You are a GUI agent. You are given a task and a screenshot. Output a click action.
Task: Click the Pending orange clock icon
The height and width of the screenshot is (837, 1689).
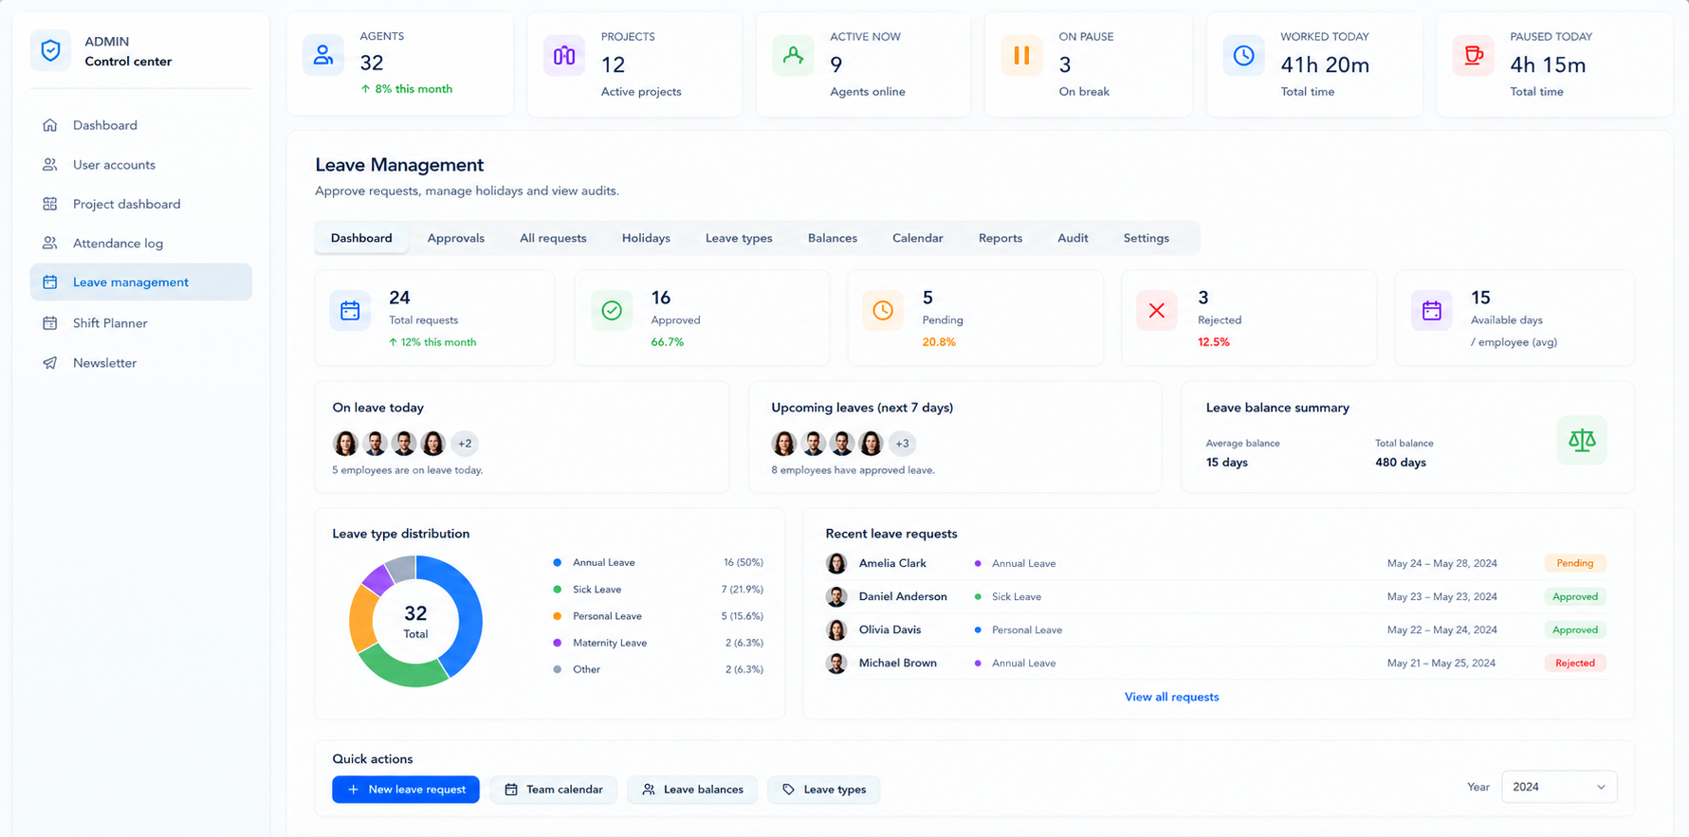coord(883,310)
